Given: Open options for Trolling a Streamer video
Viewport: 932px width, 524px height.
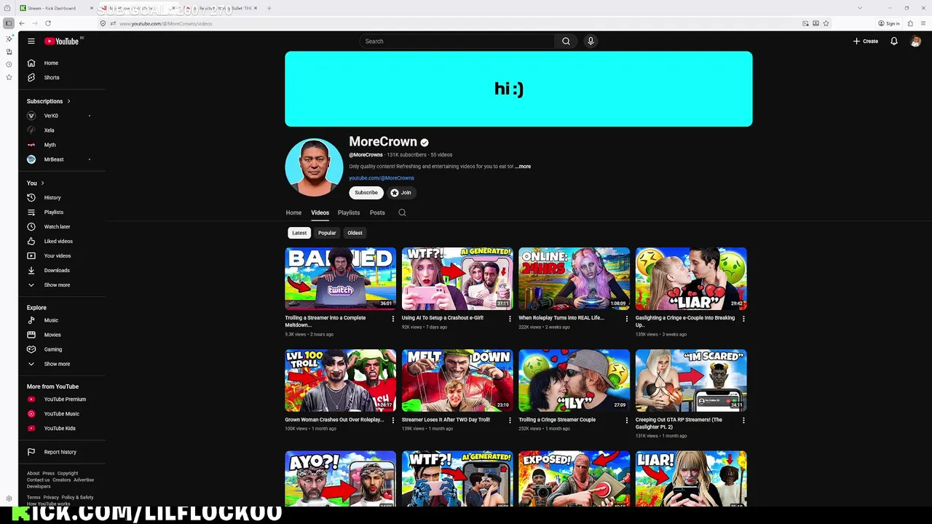Looking at the screenshot, I should (x=393, y=319).
